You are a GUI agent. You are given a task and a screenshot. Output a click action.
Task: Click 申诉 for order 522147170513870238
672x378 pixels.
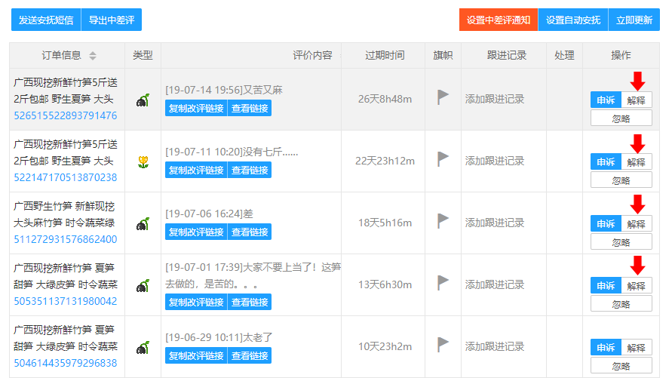[606, 161]
